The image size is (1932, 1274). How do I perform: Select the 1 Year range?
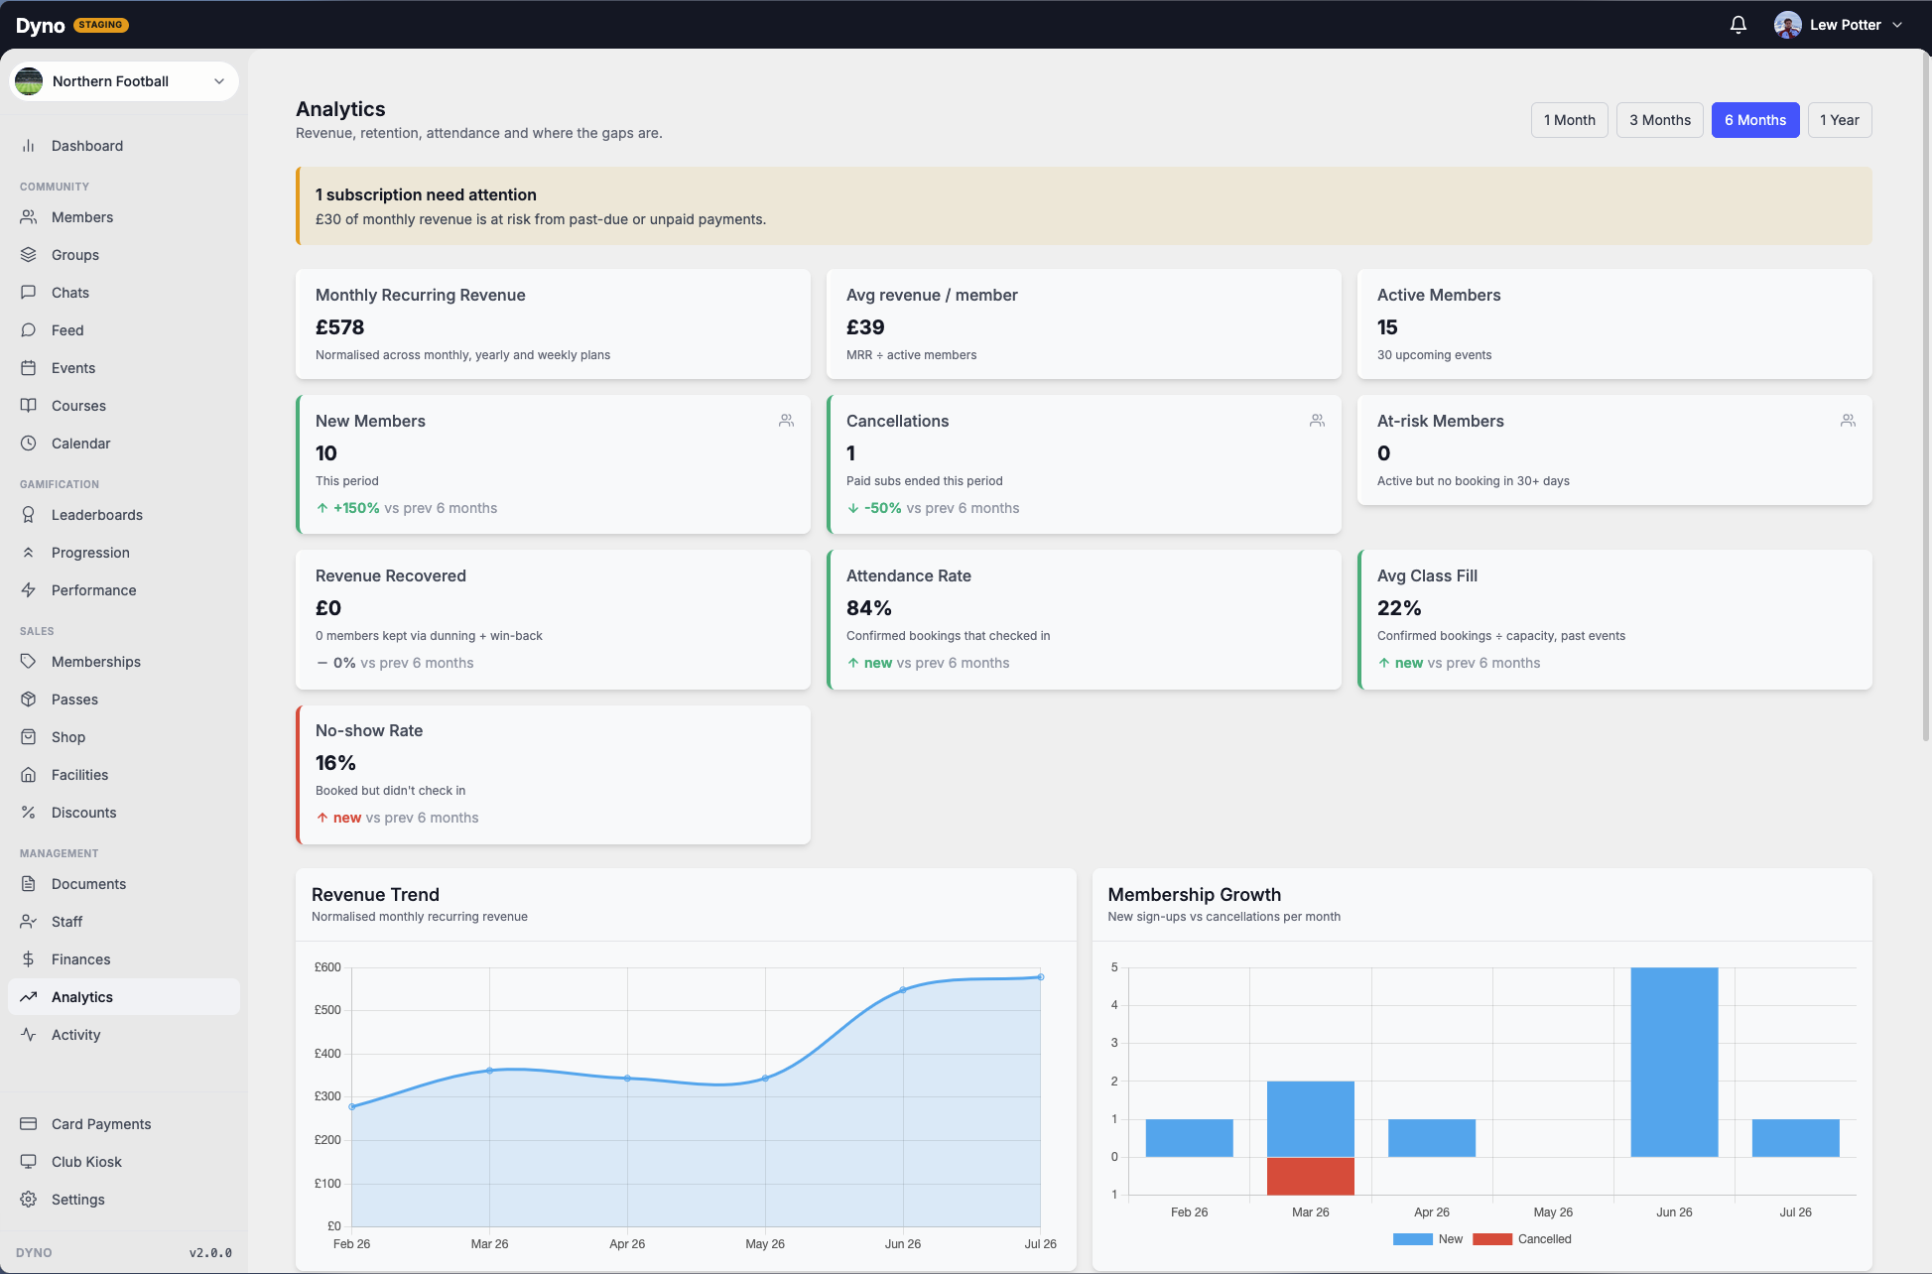(x=1839, y=120)
